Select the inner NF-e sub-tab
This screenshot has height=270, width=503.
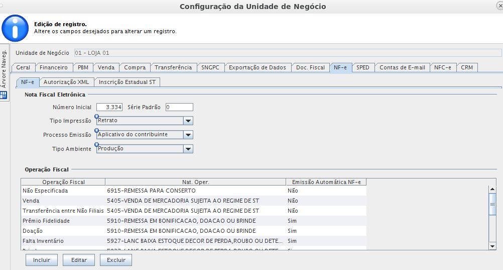point(28,82)
